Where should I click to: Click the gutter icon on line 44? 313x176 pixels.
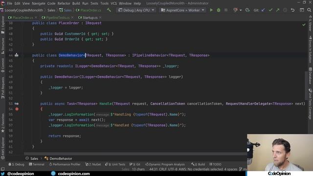click(x=16, y=55)
